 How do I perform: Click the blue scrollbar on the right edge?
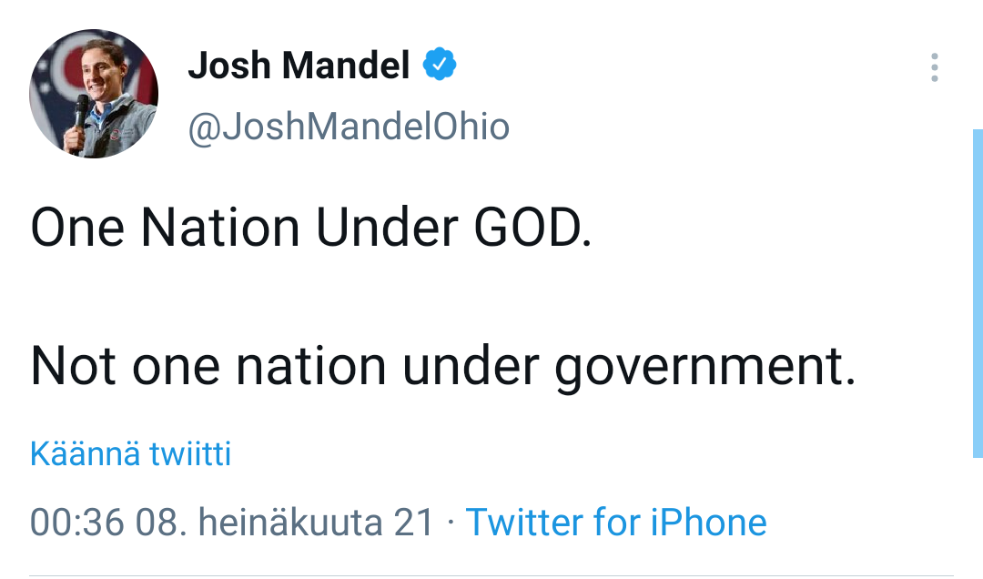pos(978,291)
